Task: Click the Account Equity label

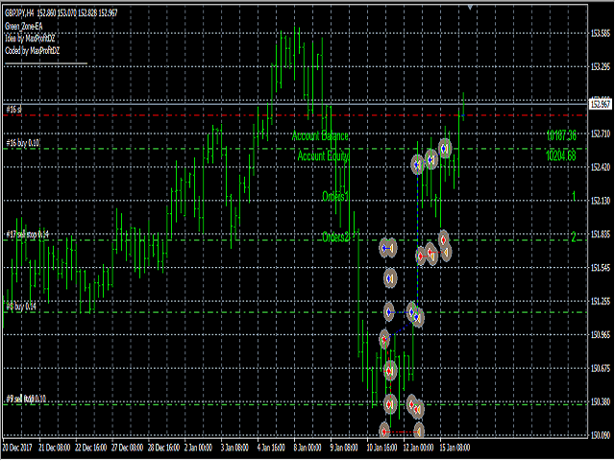Action: (x=323, y=156)
